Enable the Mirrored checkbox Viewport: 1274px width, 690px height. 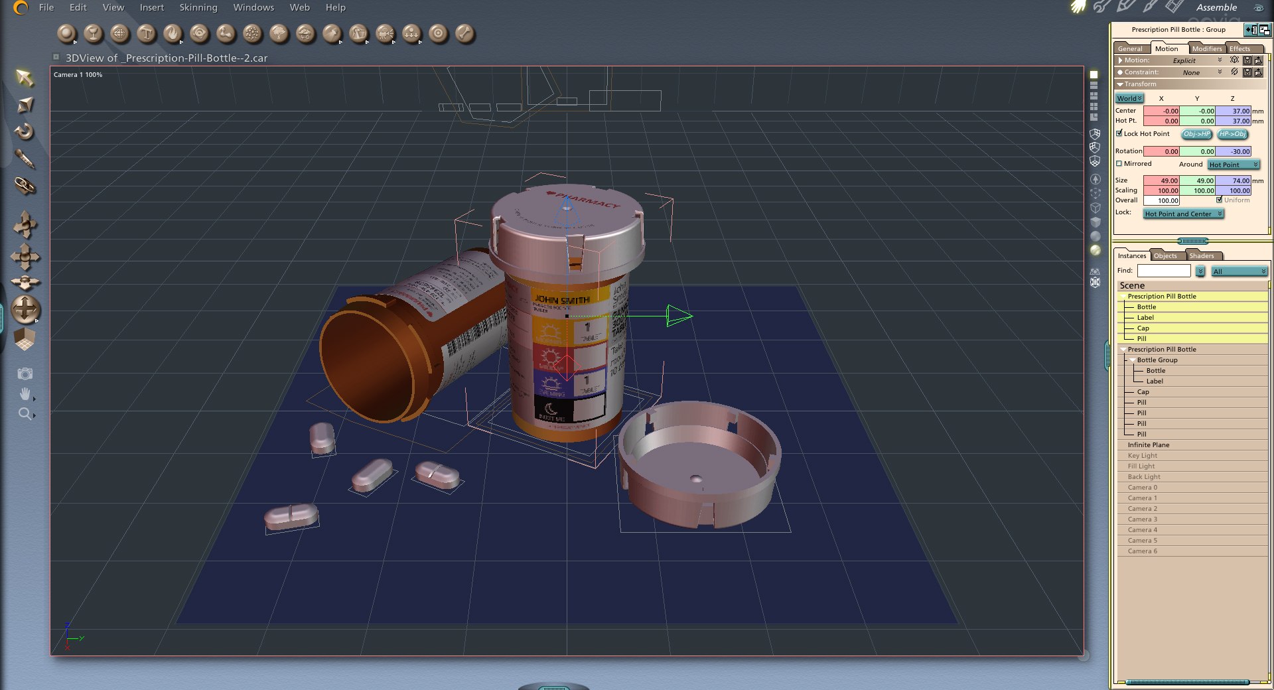[x=1119, y=163]
